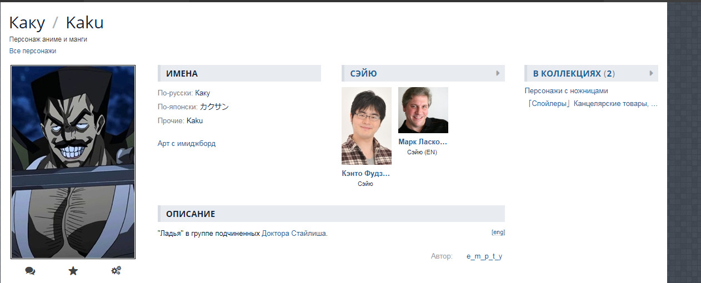701x283 pixels.
Task: Switch description to [eng]
Action: (x=498, y=233)
